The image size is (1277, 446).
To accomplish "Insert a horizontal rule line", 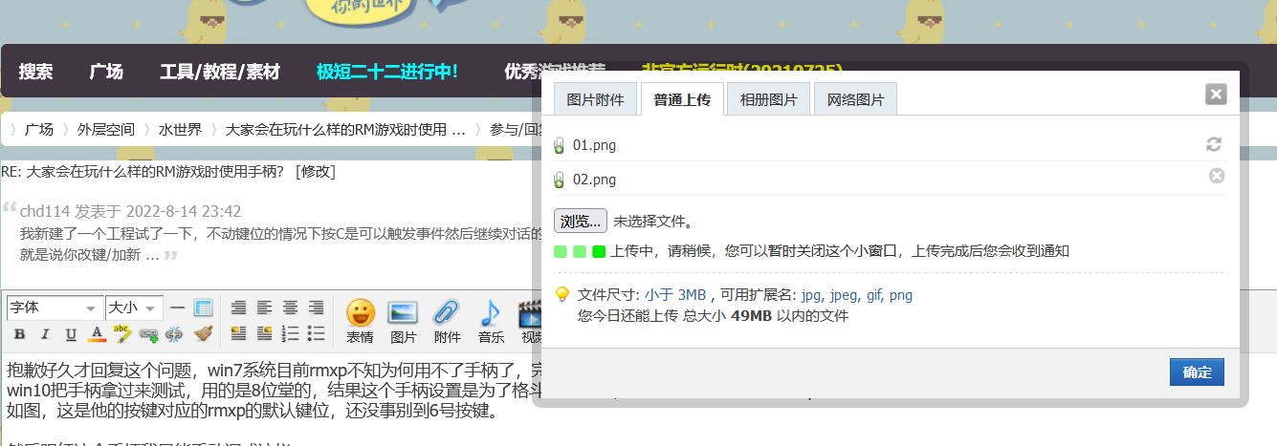I will (x=177, y=308).
